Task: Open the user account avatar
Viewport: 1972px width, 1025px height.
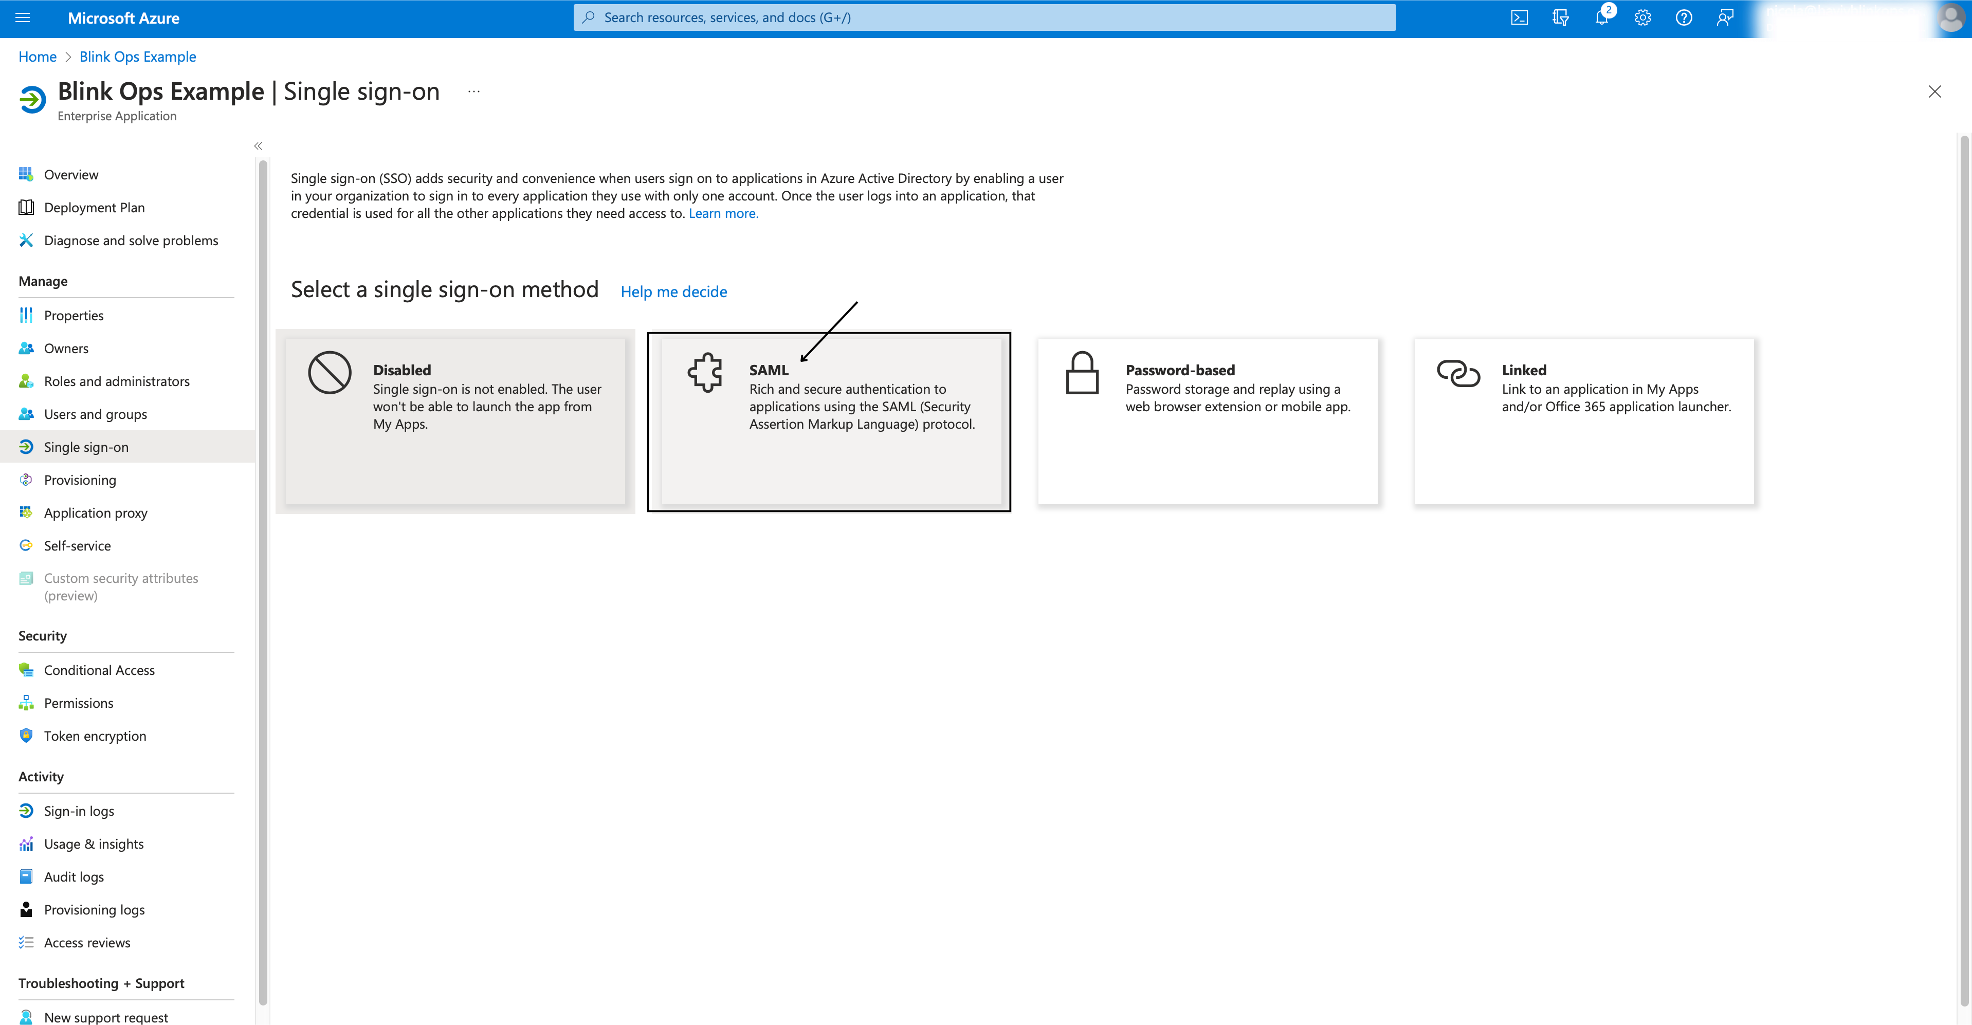Action: (x=1950, y=17)
